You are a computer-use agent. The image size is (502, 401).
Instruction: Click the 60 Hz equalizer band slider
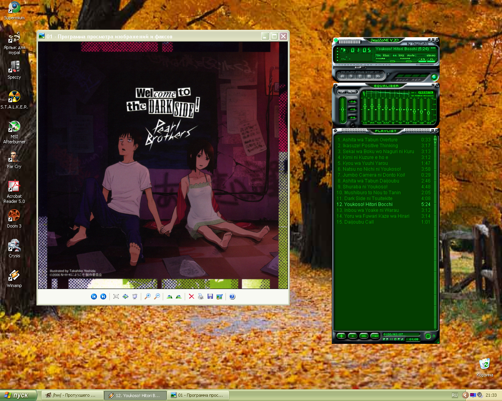tap(365, 109)
